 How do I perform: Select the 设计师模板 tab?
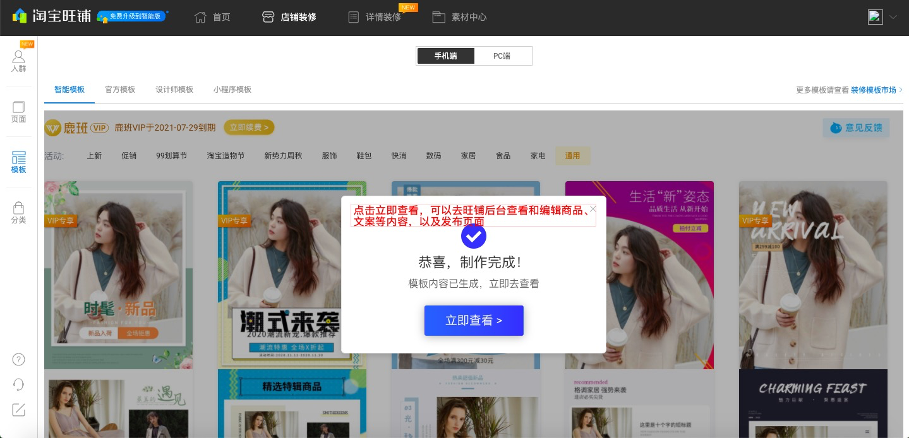[x=174, y=90]
